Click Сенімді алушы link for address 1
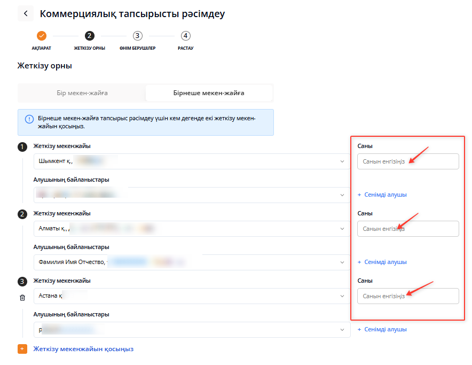 coord(382,195)
